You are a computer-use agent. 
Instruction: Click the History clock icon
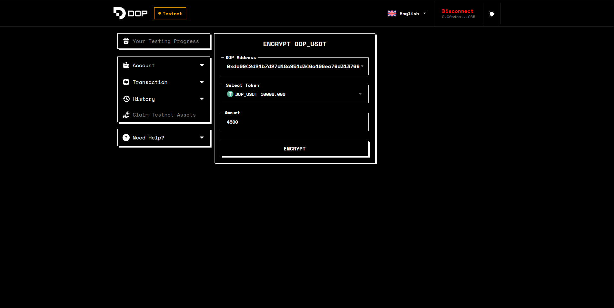pyautogui.click(x=126, y=99)
